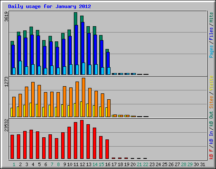Image resolution: width=216 pixels, height=169 pixels.
Task: Click the blue 'Files' legend label
Action: (211, 34)
